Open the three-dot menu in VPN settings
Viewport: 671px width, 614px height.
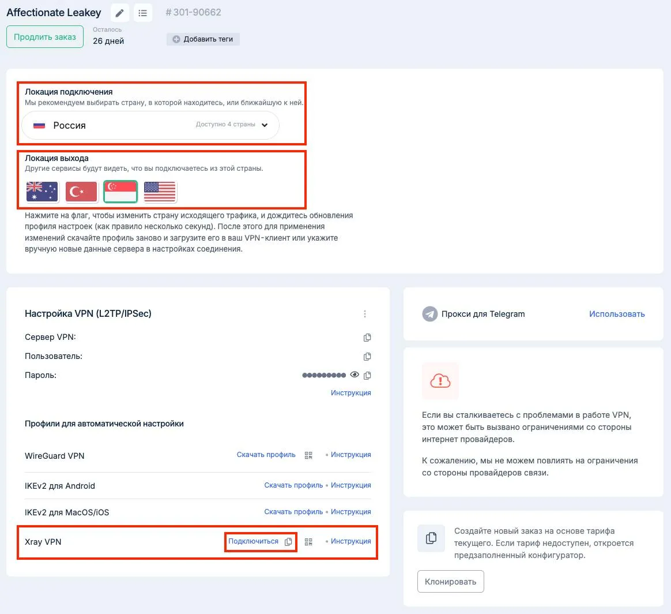[365, 314]
